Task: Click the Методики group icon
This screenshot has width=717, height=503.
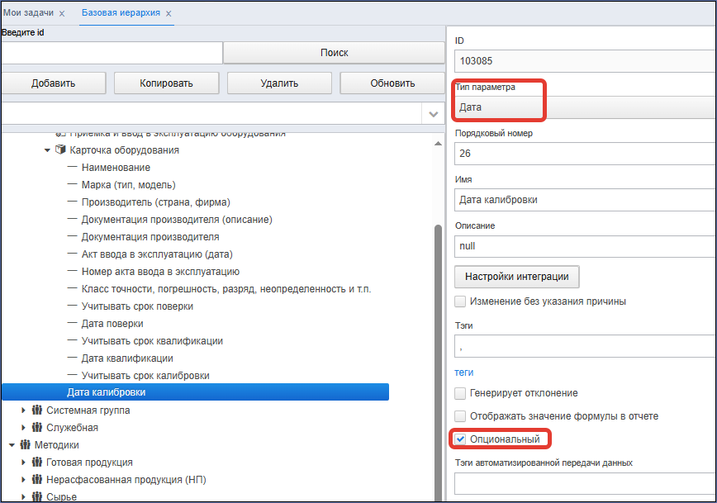Action: pyautogui.click(x=25, y=444)
